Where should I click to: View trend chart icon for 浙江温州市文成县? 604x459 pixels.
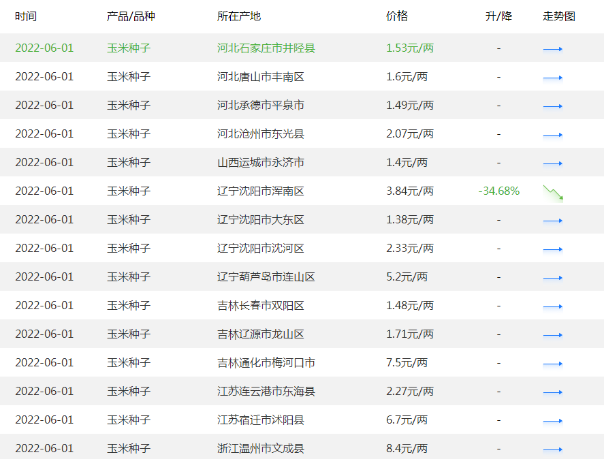click(553, 449)
